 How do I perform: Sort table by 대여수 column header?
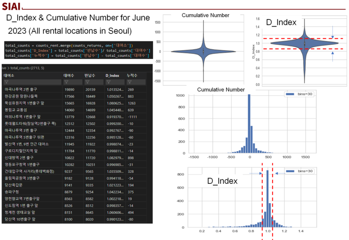[x=69, y=75]
